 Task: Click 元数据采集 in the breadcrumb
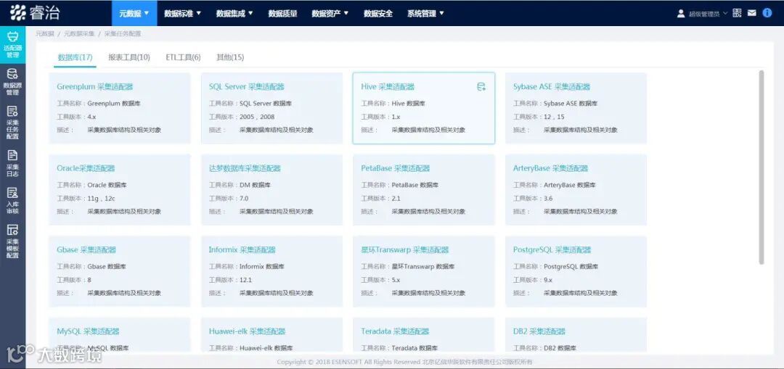(x=79, y=34)
